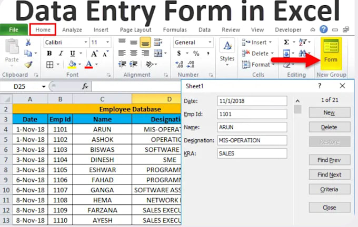Click Find Prev in the form
358x227 pixels.
330,160
